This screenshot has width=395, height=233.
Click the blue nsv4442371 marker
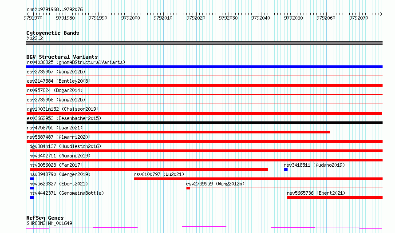pos(32,197)
